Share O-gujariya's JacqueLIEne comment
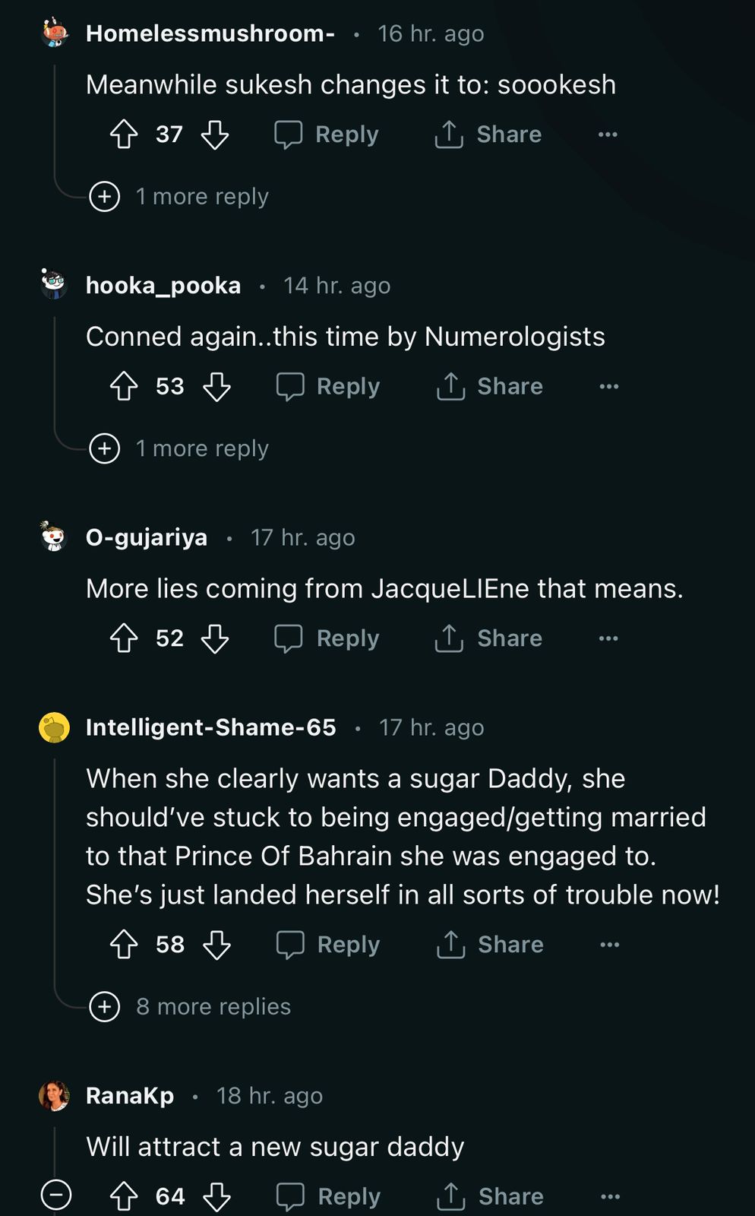755x1216 pixels. pos(488,638)
